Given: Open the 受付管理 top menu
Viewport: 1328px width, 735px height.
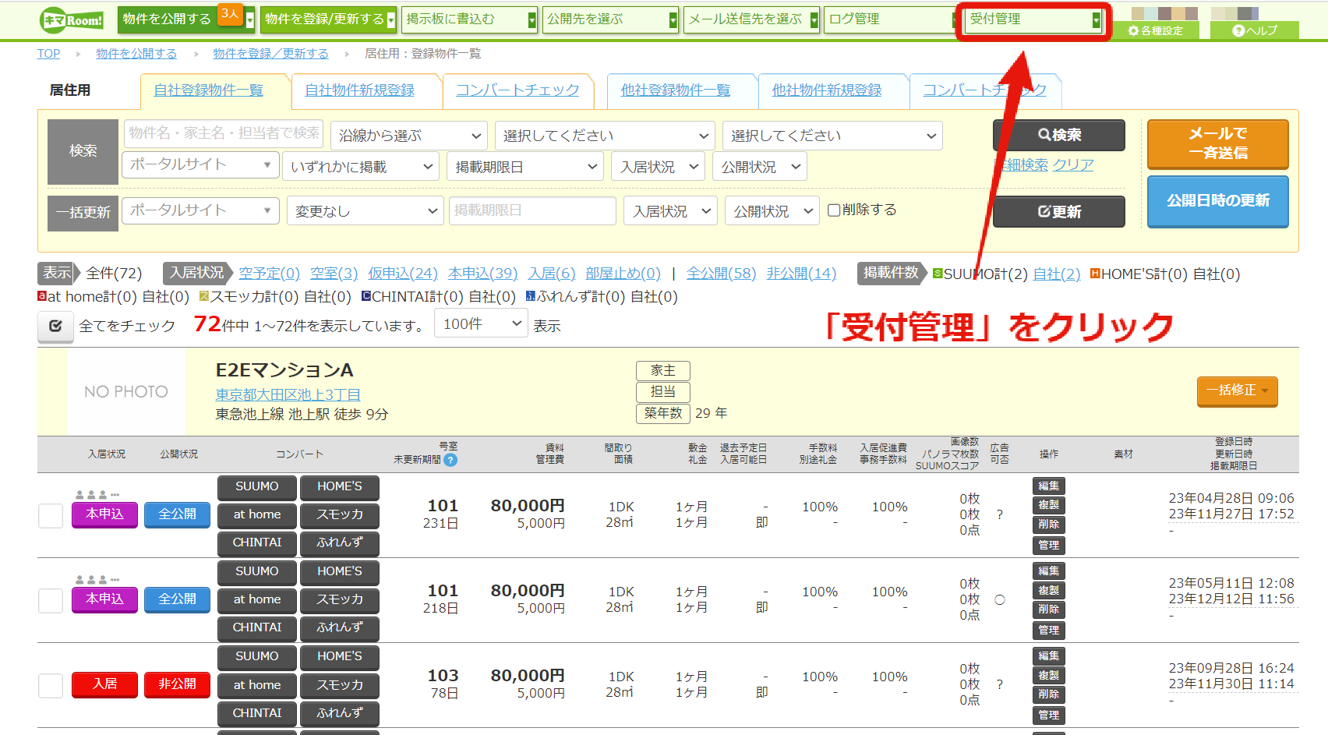Looking at the screenshot, I should pyautogui.click(x=1033, y=19).
